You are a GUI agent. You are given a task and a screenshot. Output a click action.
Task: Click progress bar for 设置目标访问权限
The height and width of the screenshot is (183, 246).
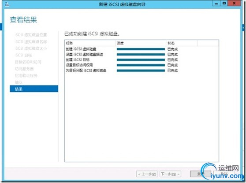[x=141, y=65]
